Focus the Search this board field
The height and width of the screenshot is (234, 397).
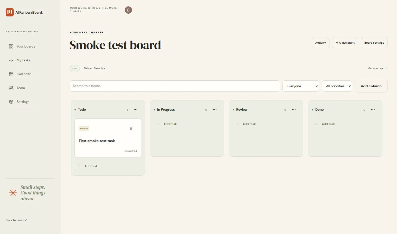pos(175,86)
